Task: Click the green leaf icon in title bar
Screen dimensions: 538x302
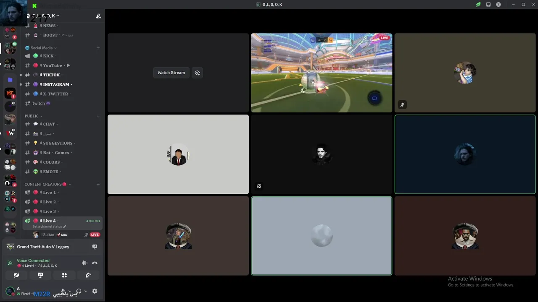Action: [x=478, y=5]
